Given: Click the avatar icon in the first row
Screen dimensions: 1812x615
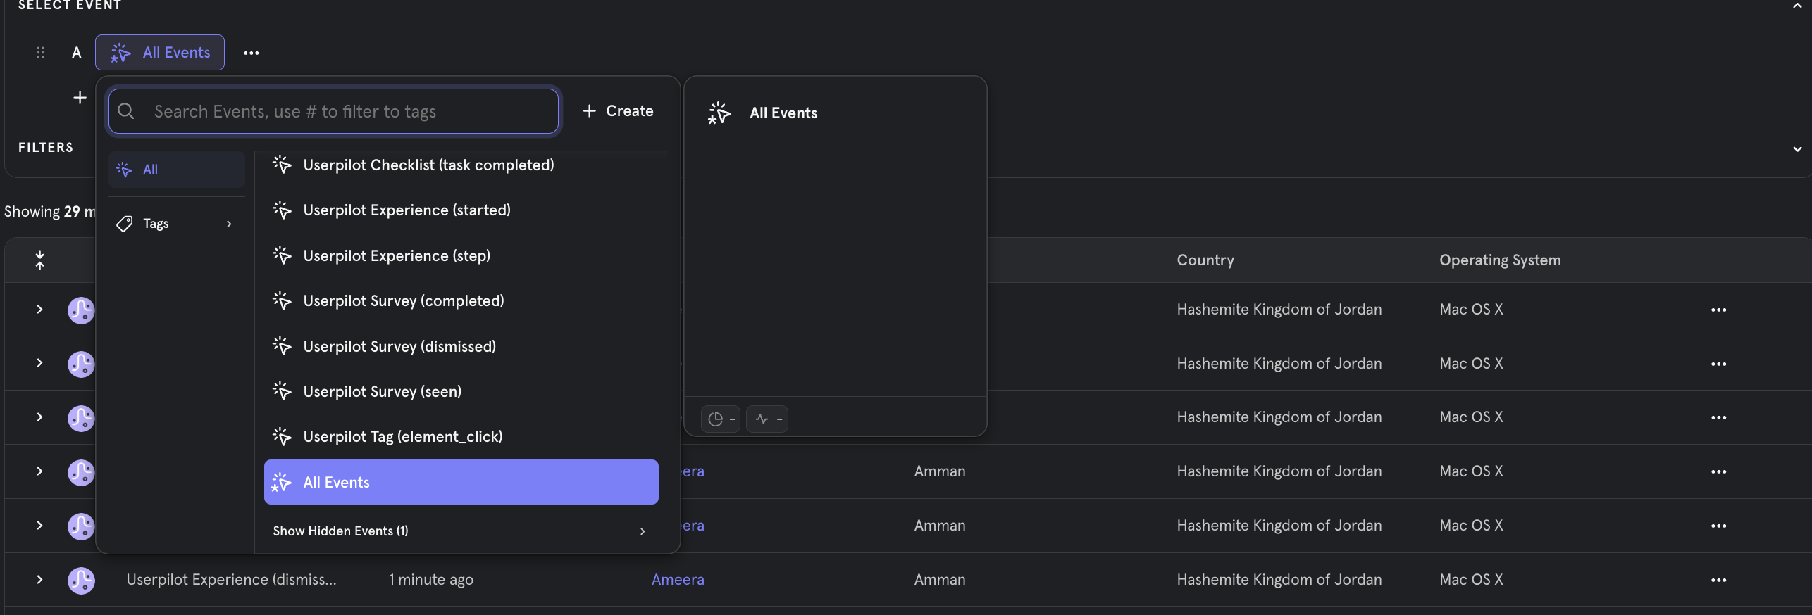Looking at the screenshot, I should coord(81,310).
